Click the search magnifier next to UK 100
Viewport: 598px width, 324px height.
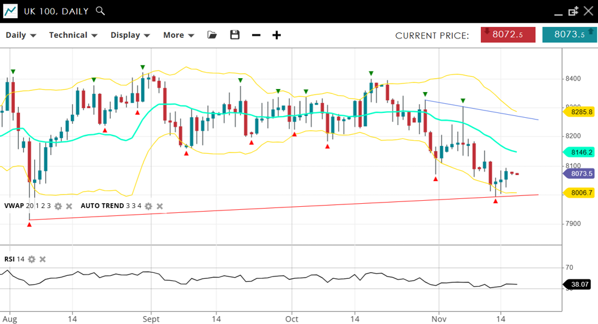tap(101, 11)
